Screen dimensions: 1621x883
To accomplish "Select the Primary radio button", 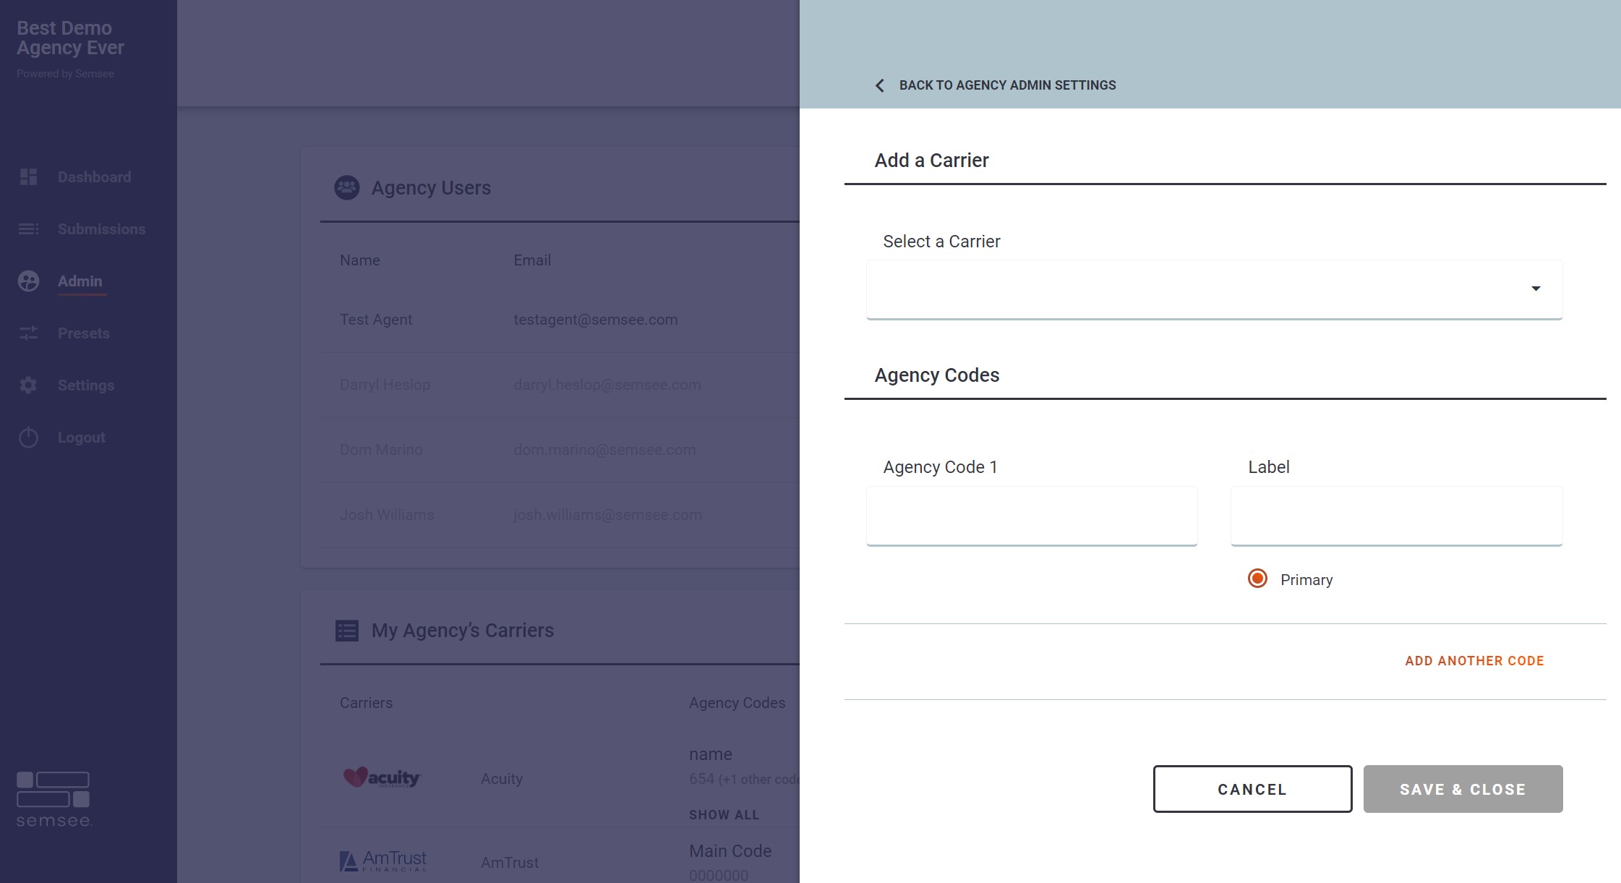I will (1257, 579).
